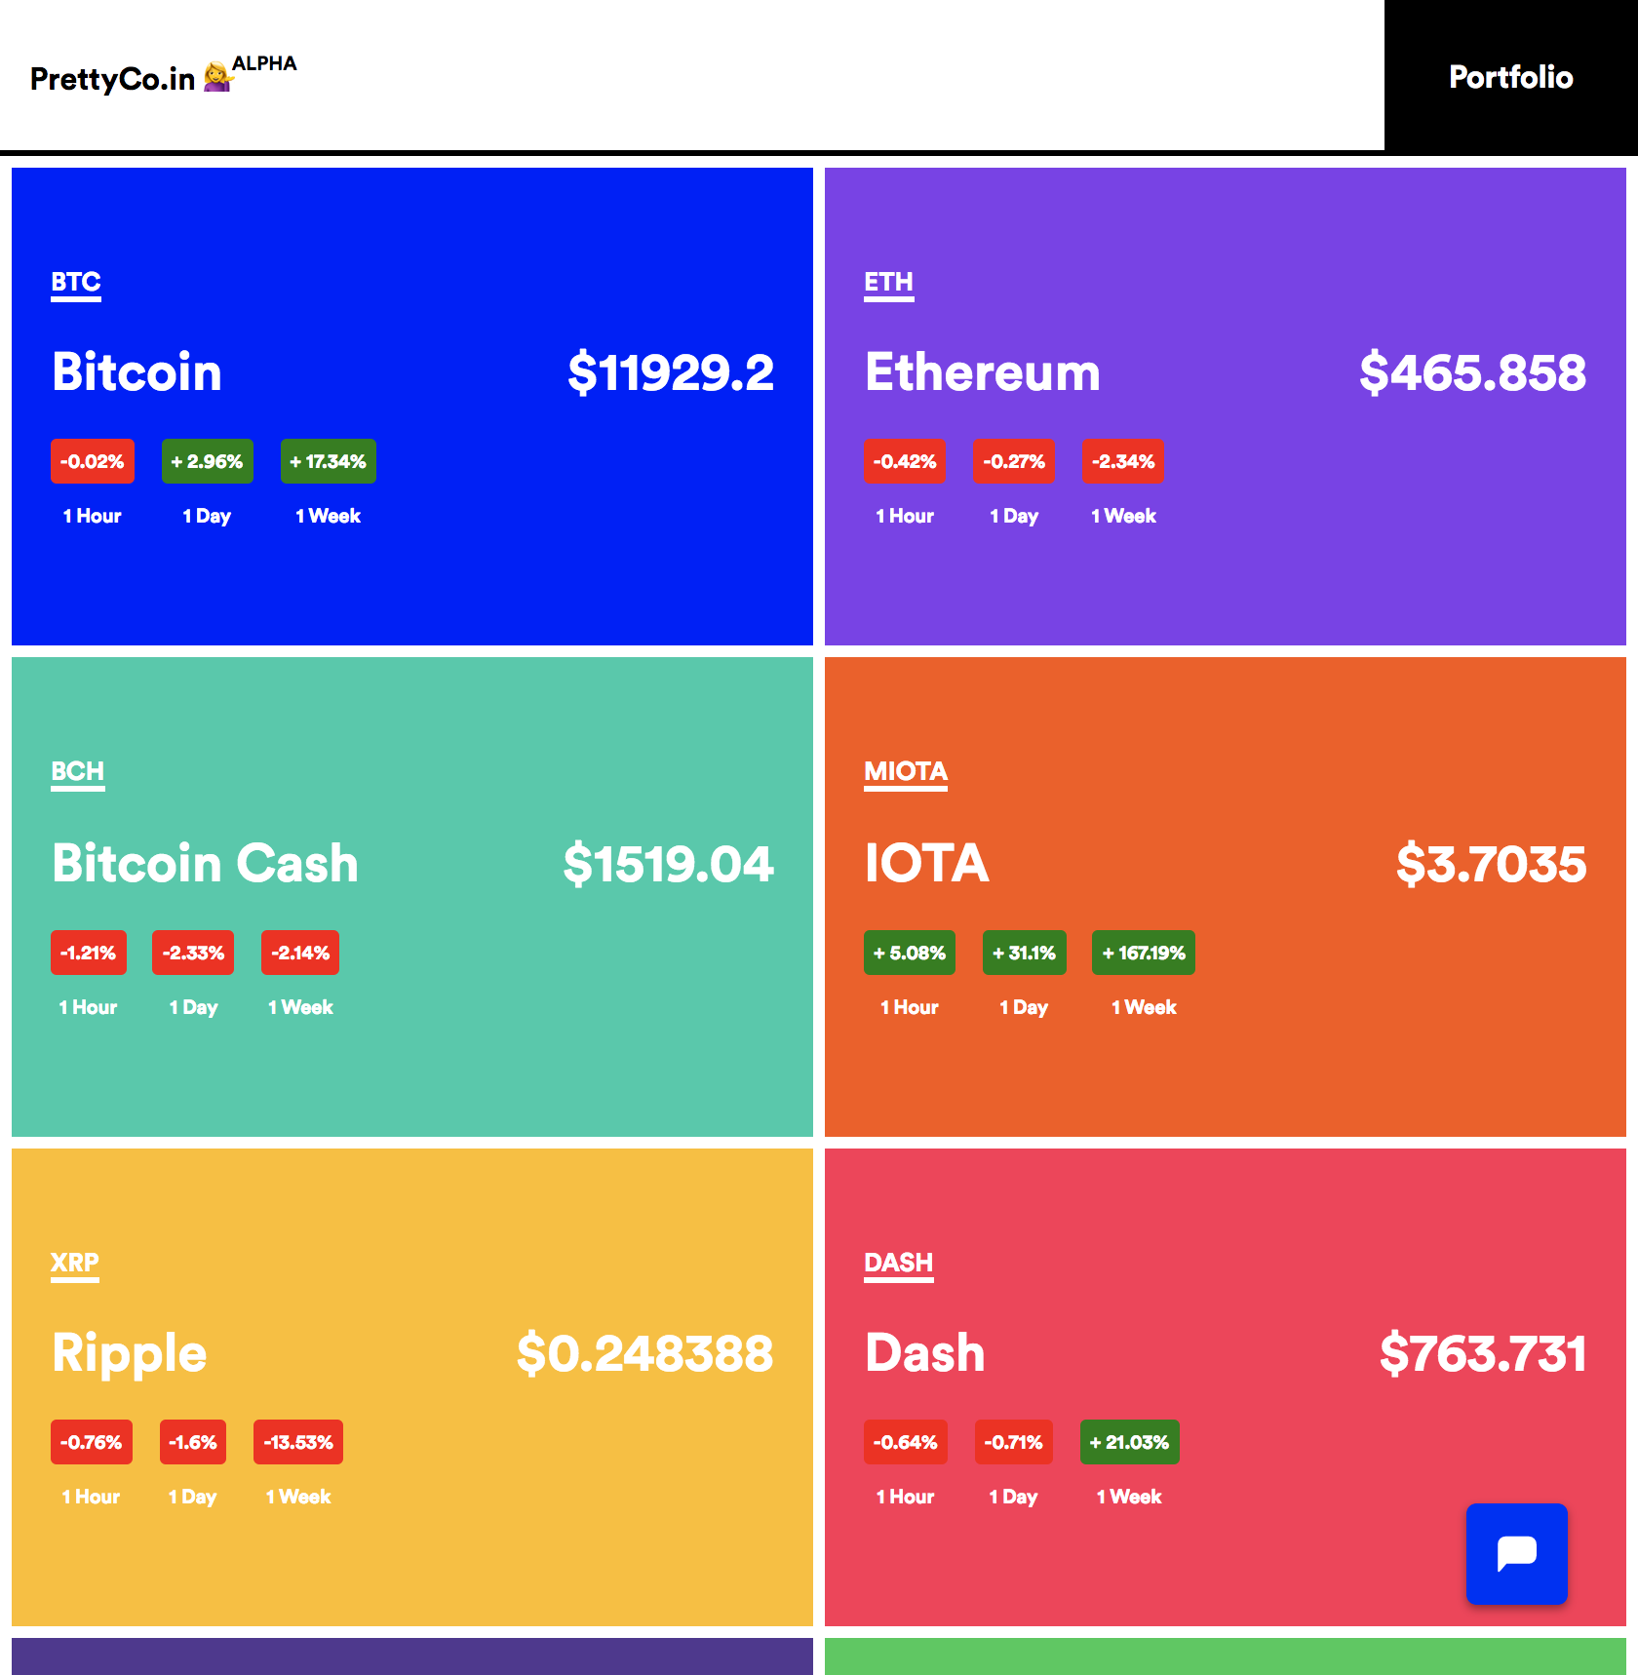Open the DASH ticker link

(898, 1264)
